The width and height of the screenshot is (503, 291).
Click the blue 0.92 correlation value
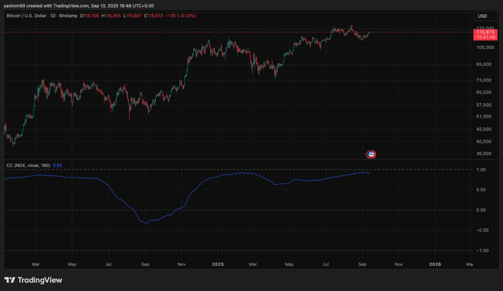57,166
